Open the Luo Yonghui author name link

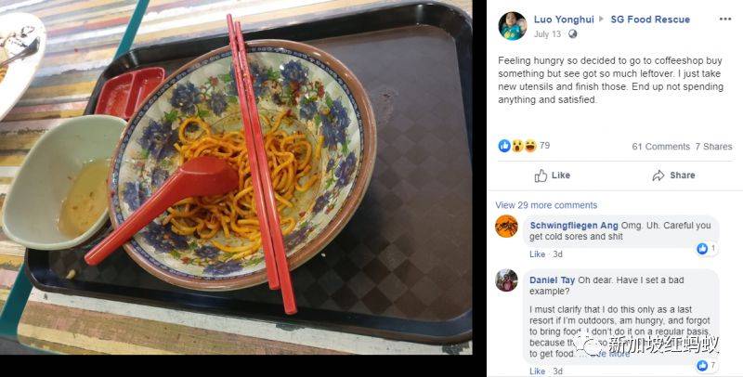tap(564, 19)
